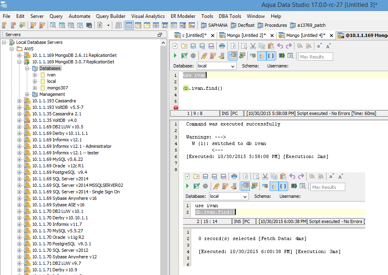This screenshot has width=388, height=275.
Task: Maximize the Servers panel using its restore icon
Action: 160,35
